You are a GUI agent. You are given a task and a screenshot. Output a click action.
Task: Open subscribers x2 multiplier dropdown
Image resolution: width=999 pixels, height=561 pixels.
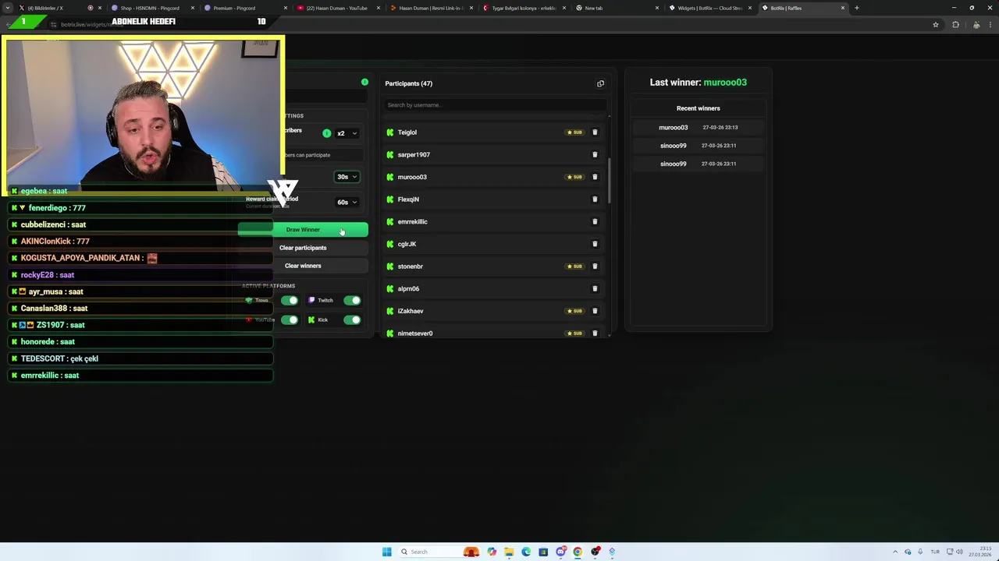click(x=347, y=133)
